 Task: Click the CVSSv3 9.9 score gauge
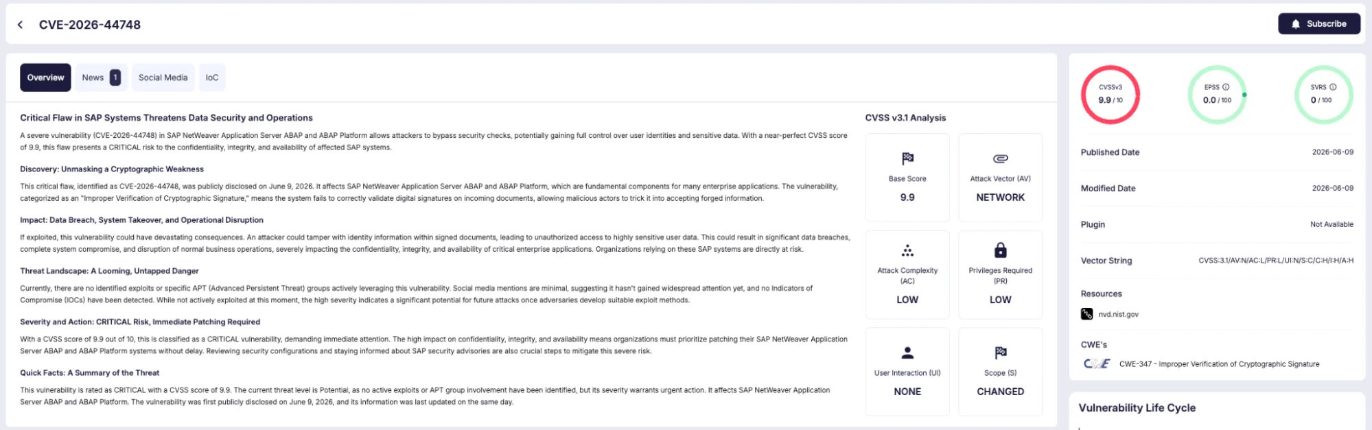pyautogui.click(x=1110, y=95)
